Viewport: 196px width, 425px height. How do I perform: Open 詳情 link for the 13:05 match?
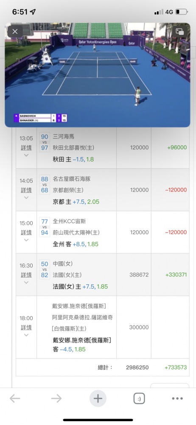pyautogui.click(x=26, y=148)
